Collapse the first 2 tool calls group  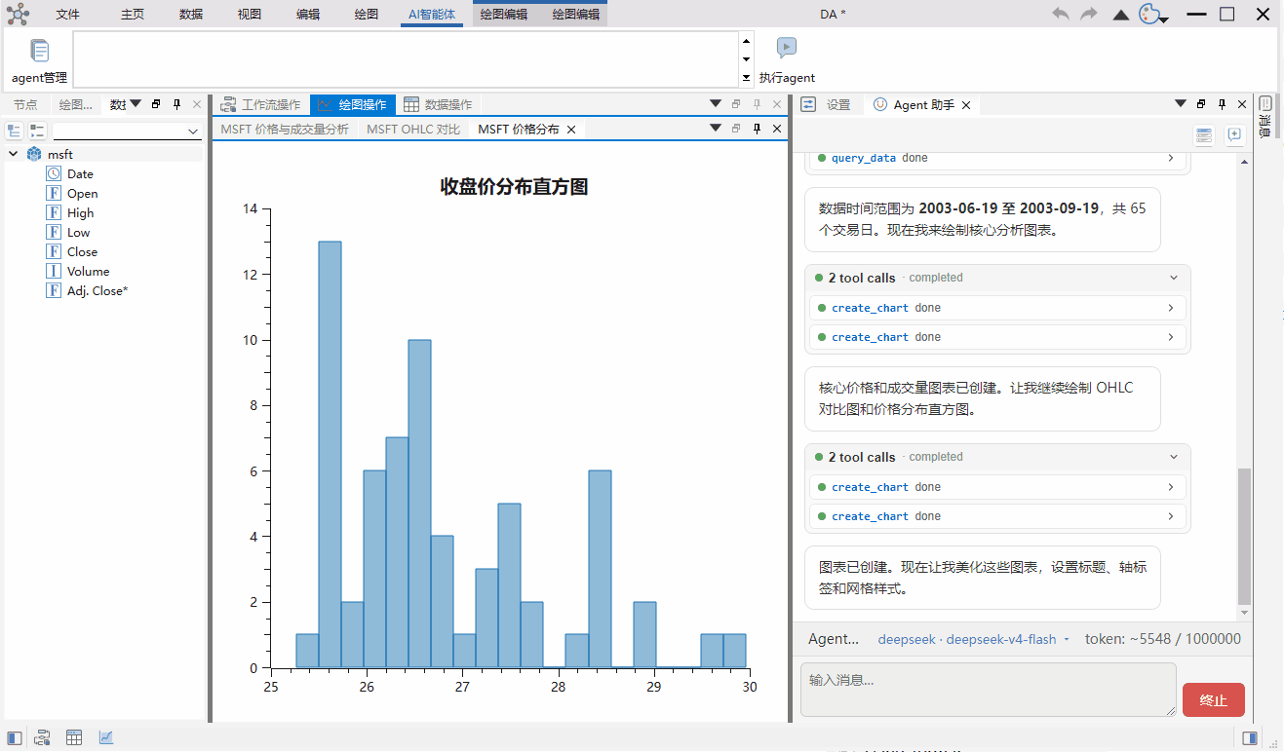tap(1174, 278)
